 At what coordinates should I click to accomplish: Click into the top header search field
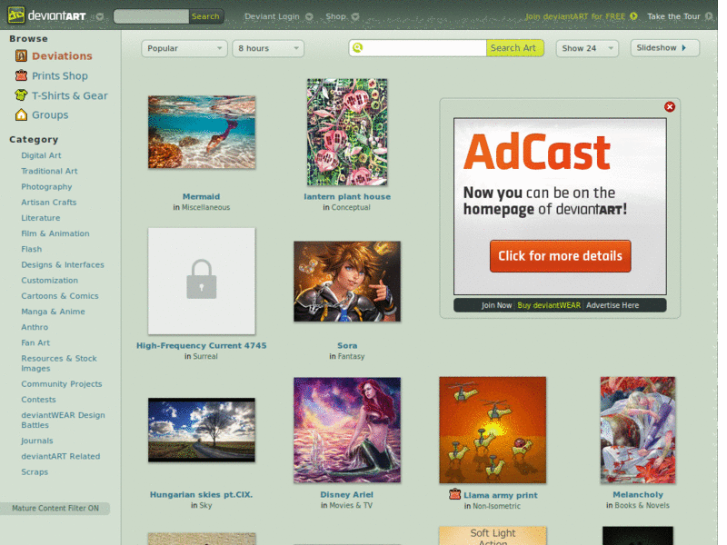(151, 16)
